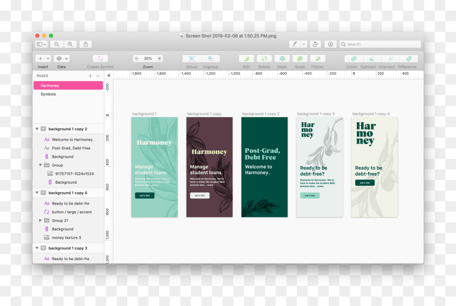Click the Preview zoom out magnifier icon
The width and height of the screenshot is (456, 306).
(x=57, y=44)
